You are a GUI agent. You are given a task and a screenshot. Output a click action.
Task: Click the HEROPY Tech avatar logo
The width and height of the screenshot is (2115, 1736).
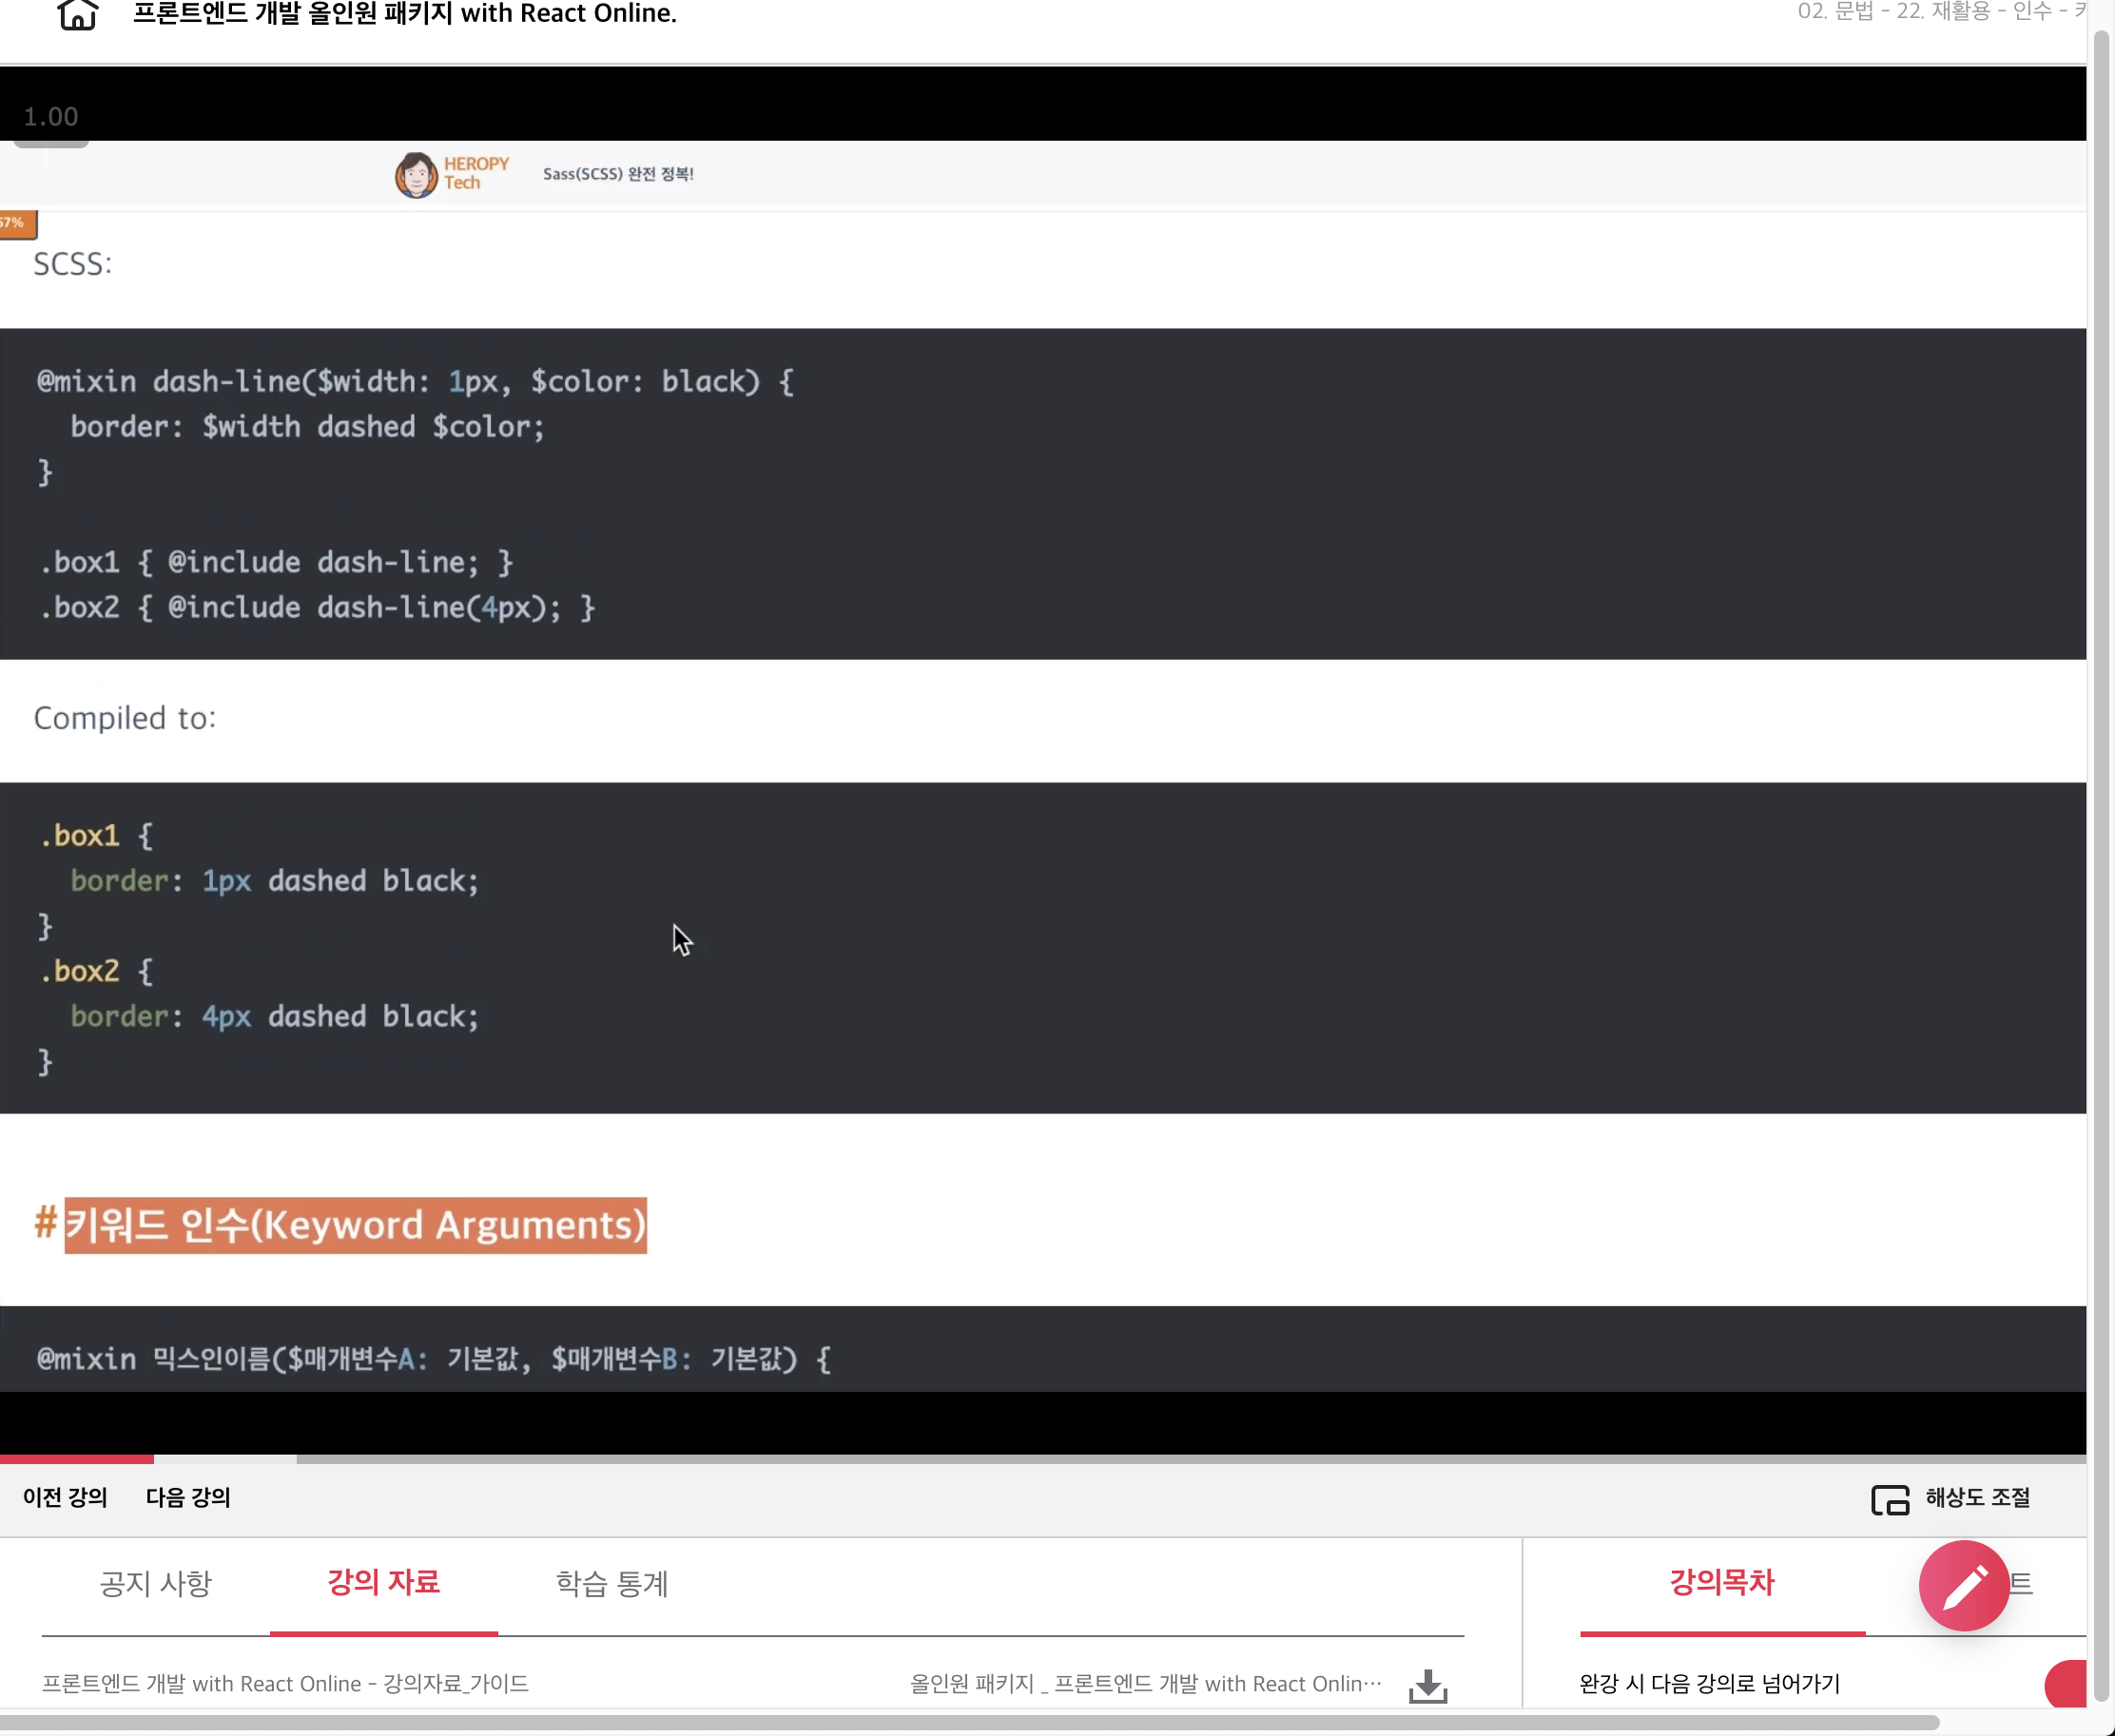click(417, 174)
